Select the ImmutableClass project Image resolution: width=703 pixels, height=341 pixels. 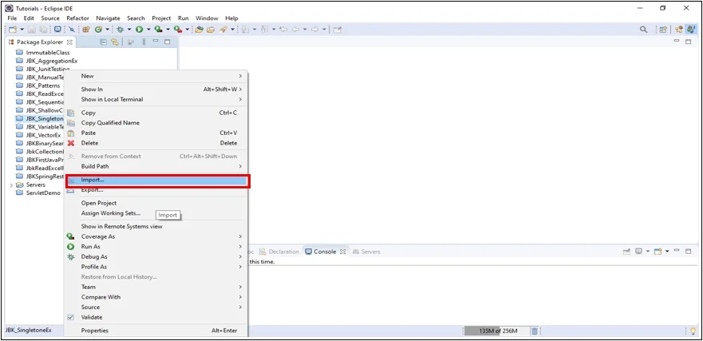pos(43,53)
